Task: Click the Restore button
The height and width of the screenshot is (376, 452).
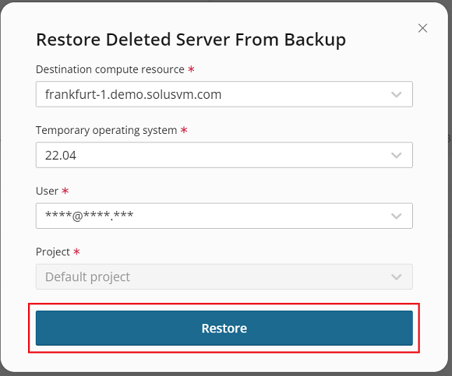Action: point(224,328)
